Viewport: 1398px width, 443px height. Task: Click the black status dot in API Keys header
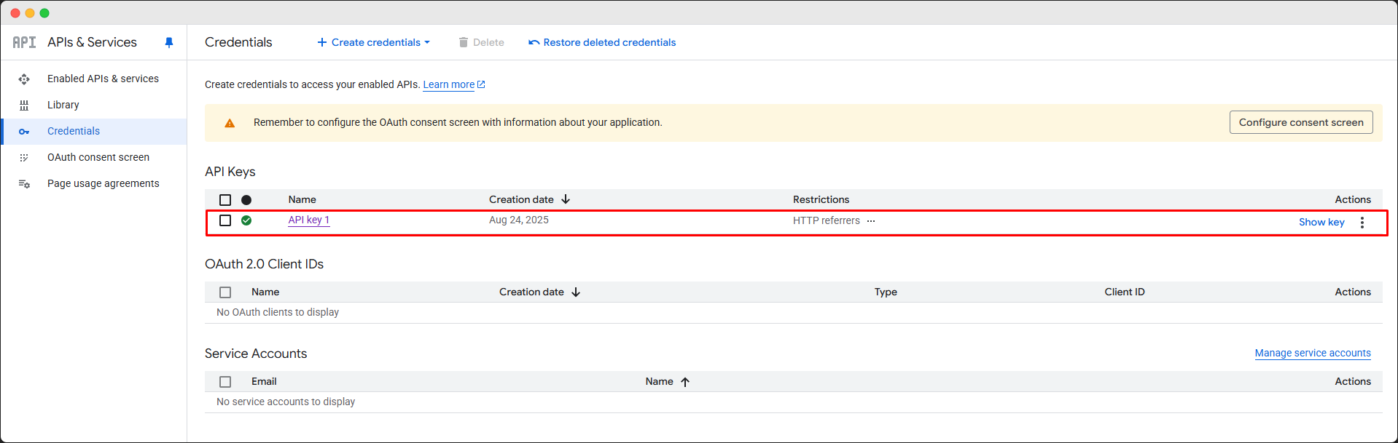[x=246, y=200]
